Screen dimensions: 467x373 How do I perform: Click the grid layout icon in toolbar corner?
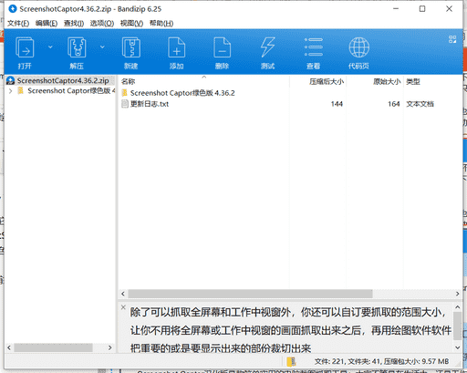452,39
